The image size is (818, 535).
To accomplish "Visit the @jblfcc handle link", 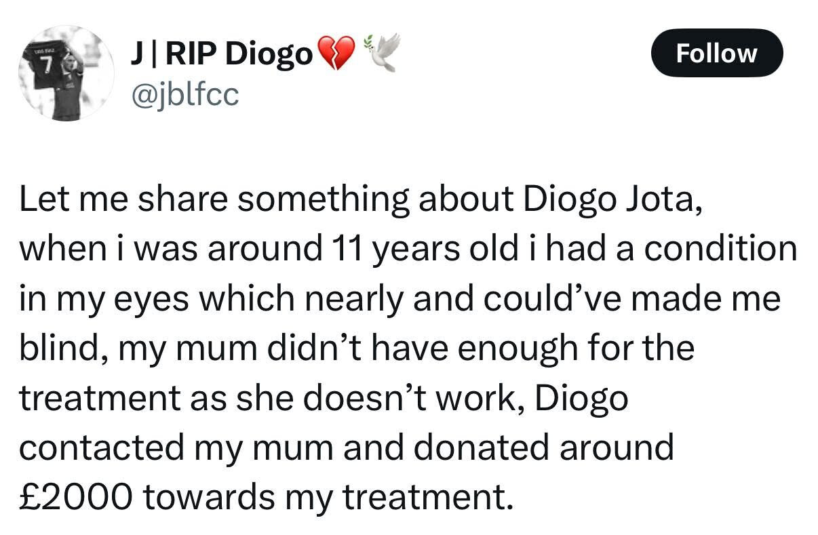I will (183, 96).
